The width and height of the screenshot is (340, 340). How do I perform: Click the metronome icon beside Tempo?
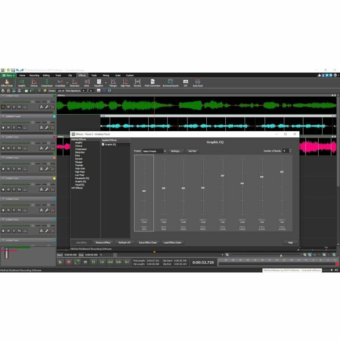[45, 91]
